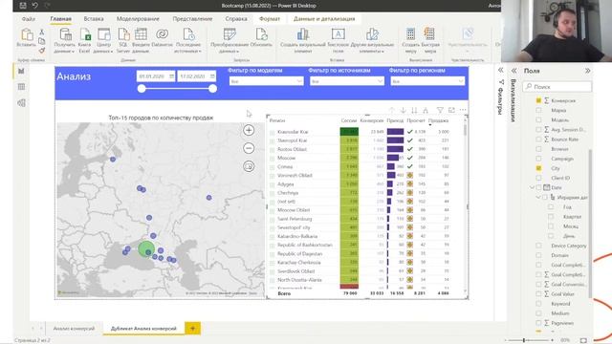Open the Файл menu
Viewport: 612px width, 344px height.
click(28, 19)
